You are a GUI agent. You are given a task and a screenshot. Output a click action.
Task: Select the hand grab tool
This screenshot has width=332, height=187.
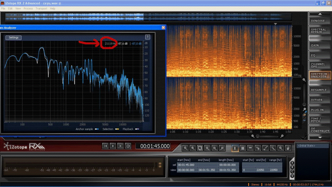[288, 148]
